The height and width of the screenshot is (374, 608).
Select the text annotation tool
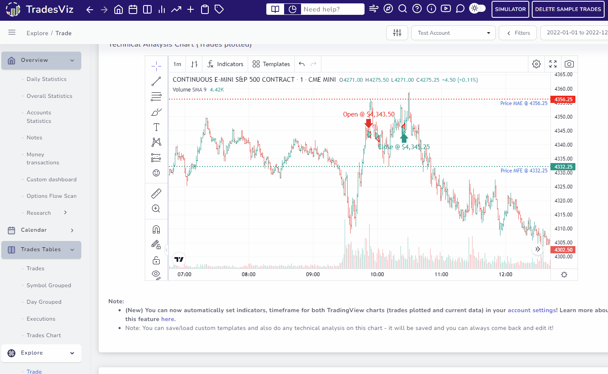point(156,127)
